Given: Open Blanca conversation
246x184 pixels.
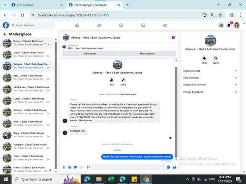Looking at the screenshot, I should pyautogui.click(x=27, y=169).
